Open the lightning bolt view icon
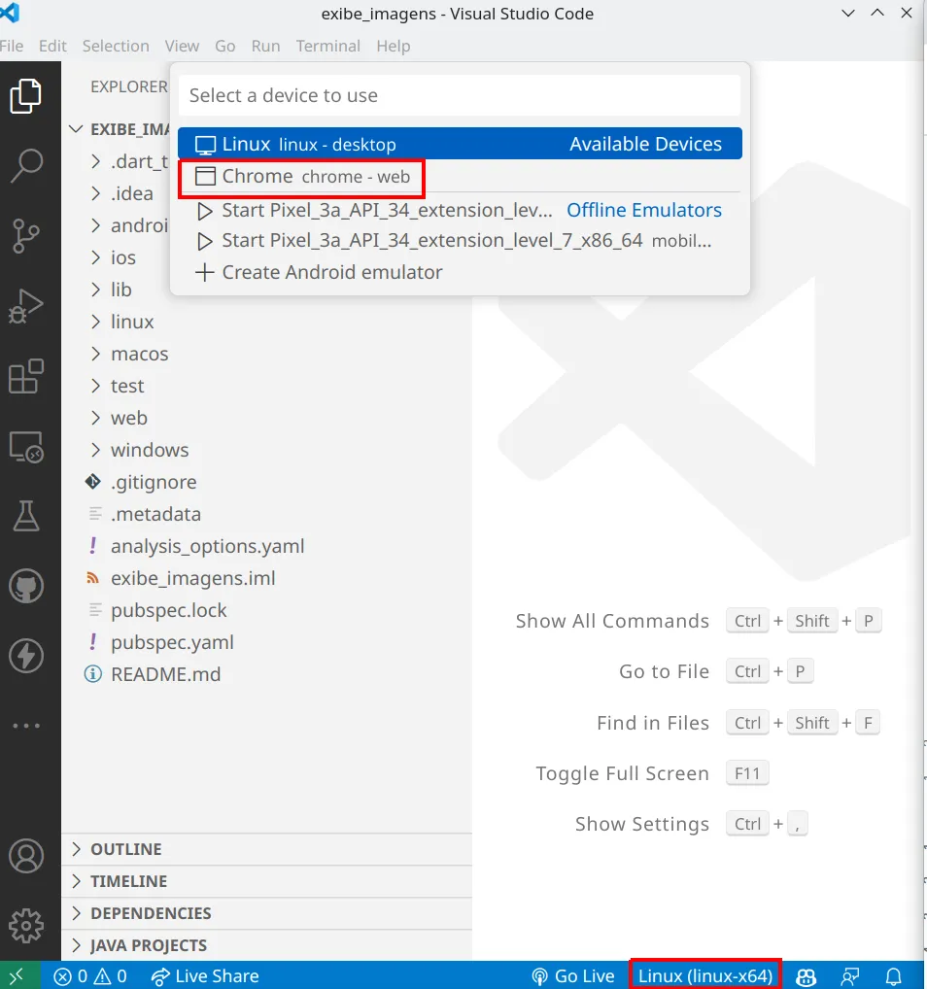The width and height of the screenshot is (927, 989). [26, 656]
